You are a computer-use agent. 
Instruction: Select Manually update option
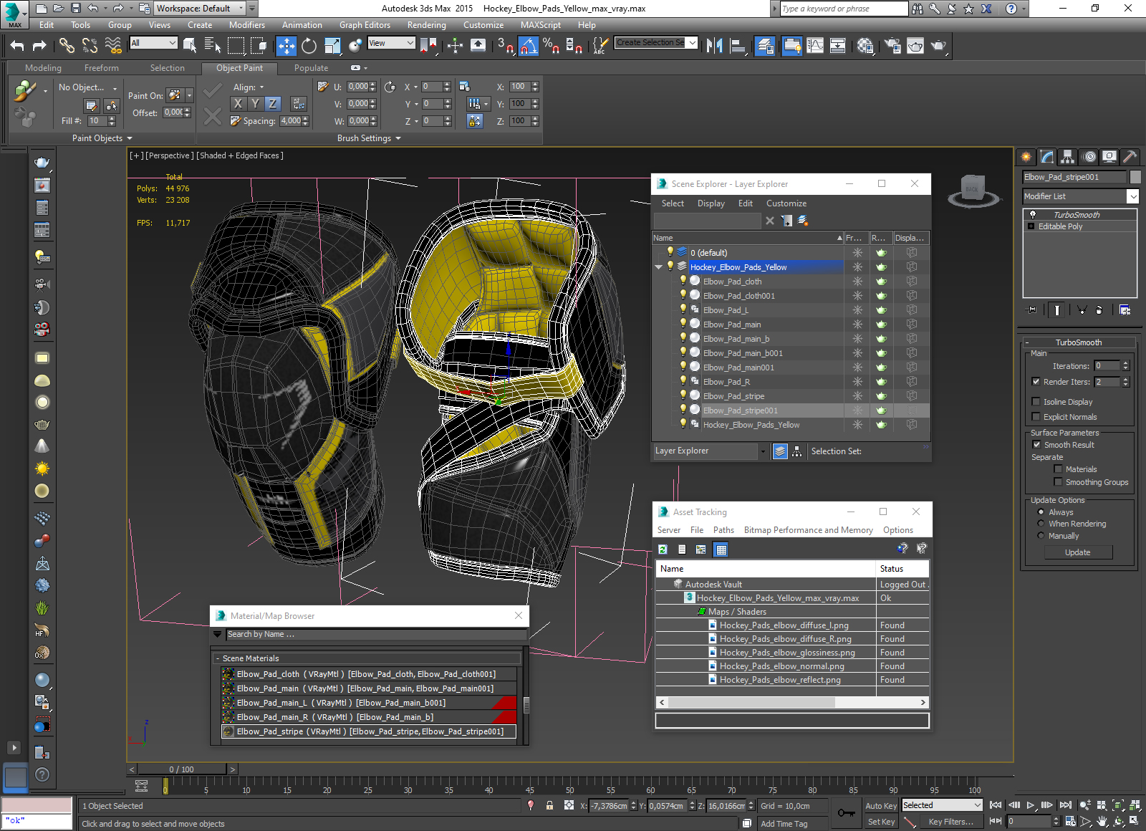point(1041,536)
